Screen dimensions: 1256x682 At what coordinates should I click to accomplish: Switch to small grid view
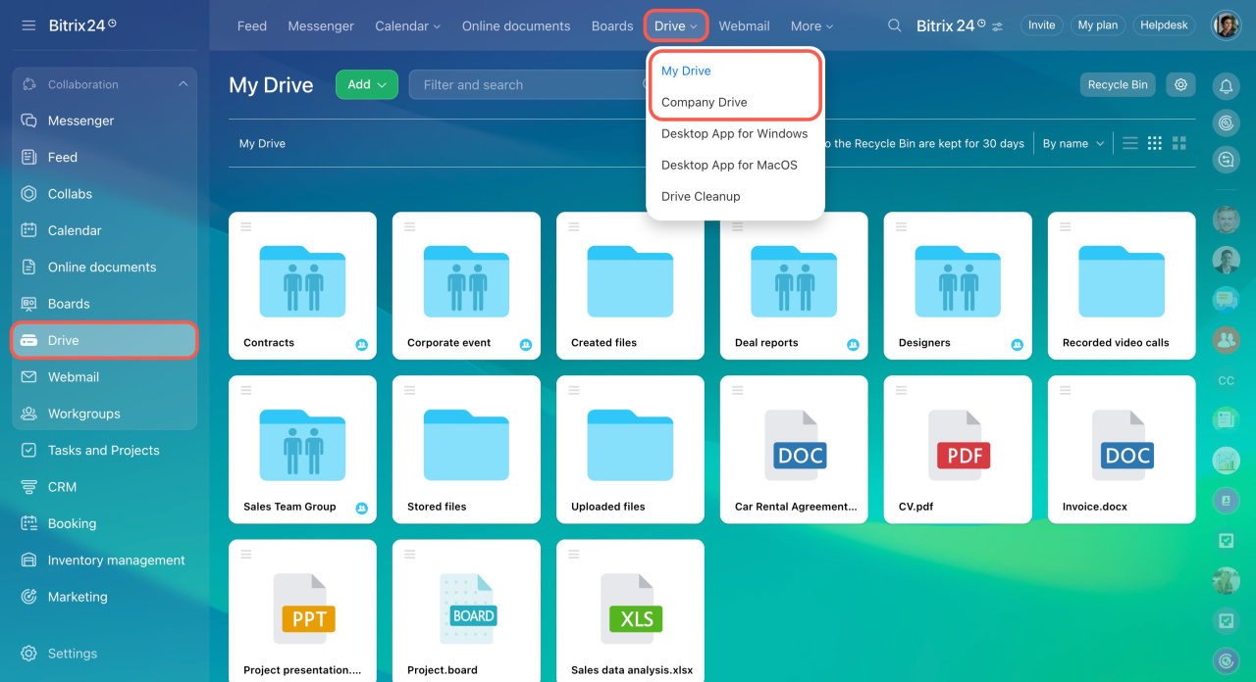tap(1155, 143)
